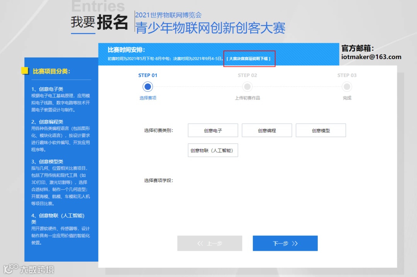Click the 上一步 previous button
417x277 pixels.
[210, 243]
